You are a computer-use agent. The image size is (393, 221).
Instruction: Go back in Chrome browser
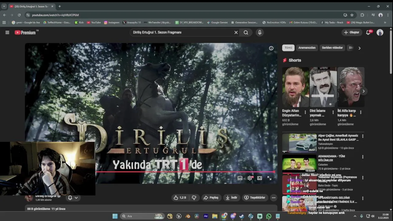tap(4, 15)
